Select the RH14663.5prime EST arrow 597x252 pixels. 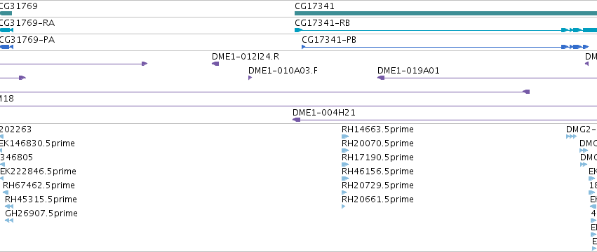click(345, 136)
